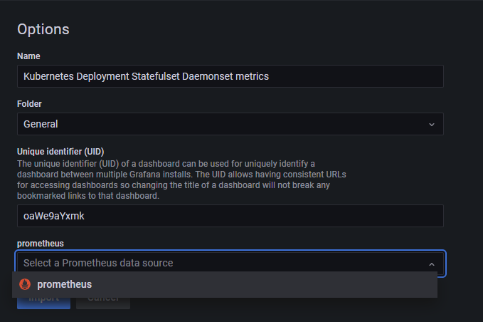Click the dashboard Name input field
Image resolution: width=483 pixels, height=322 pixels.
coord(230,76)
